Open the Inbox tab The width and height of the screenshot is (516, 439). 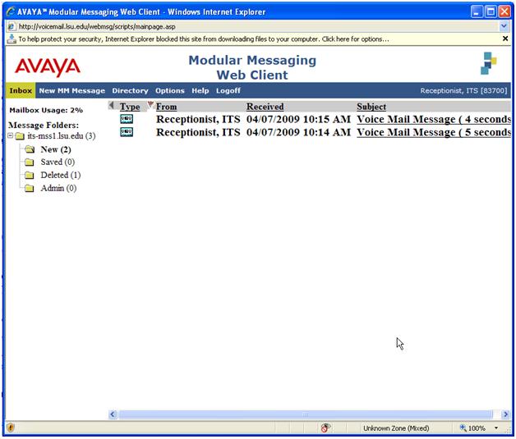click(x=21, y=90)
